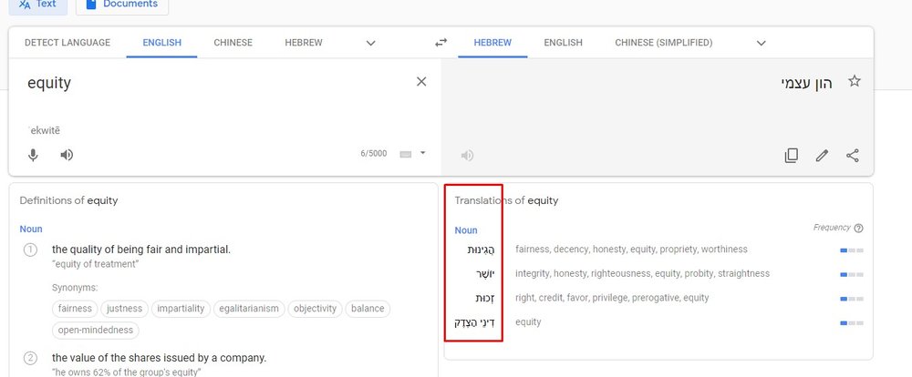Viewport: 912px width, 377px height.
Task: Open the on-screen keyboard icon
Action: [x=406, y=154]
